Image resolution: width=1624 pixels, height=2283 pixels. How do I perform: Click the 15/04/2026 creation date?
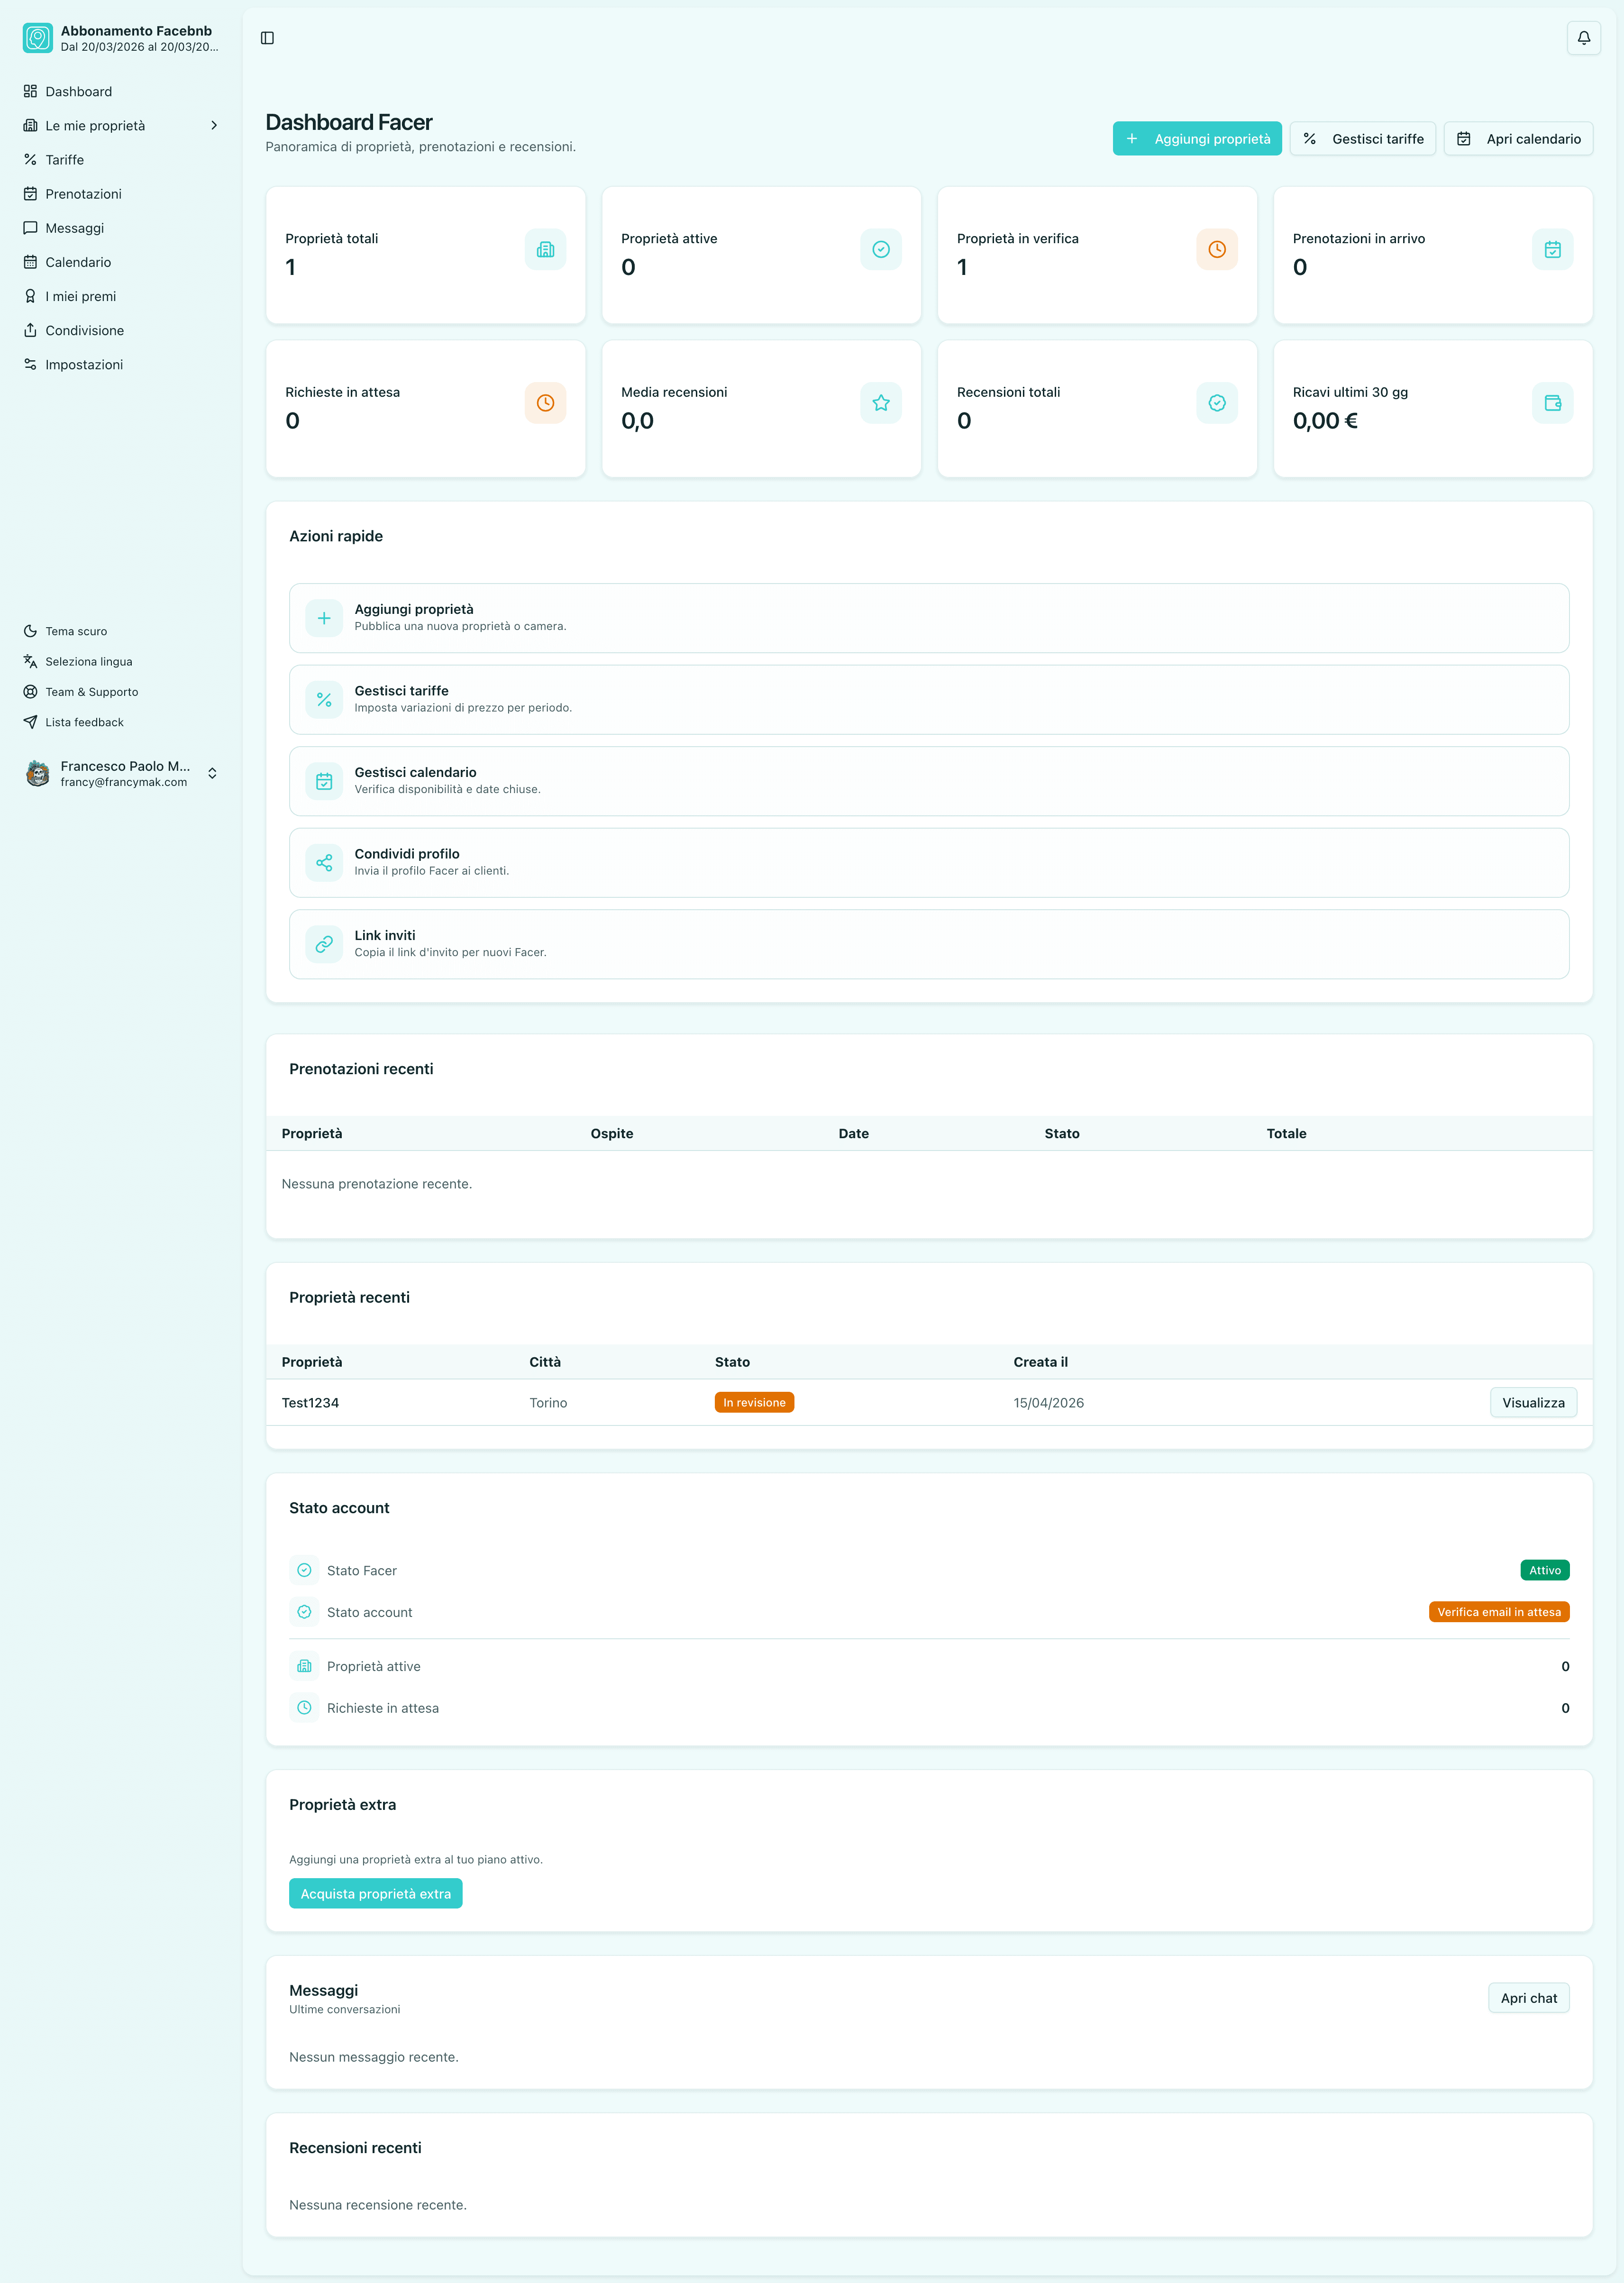pyautogui.click(x=1048, y=1403)
